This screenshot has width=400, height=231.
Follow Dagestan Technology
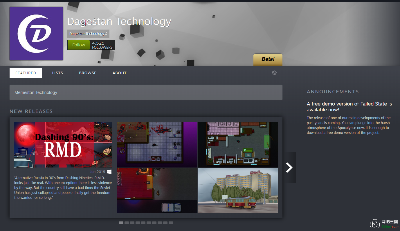pos(79,45)
